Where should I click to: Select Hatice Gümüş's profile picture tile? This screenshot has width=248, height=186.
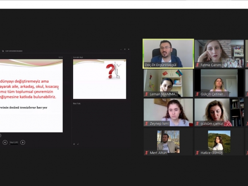(219, 141)
